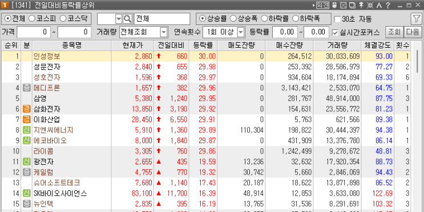Screen dimensions: 424x212
Task: Click the minimum 가격 input field
Action: coord(34,32)
